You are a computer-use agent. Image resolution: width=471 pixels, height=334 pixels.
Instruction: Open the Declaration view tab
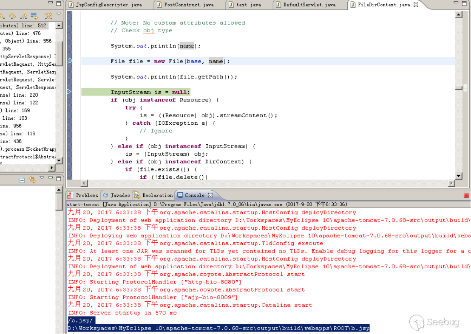coord(153,195)
